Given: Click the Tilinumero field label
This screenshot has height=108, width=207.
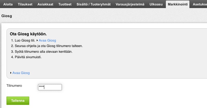Looking at the screenshot, I should coord(14,86).
